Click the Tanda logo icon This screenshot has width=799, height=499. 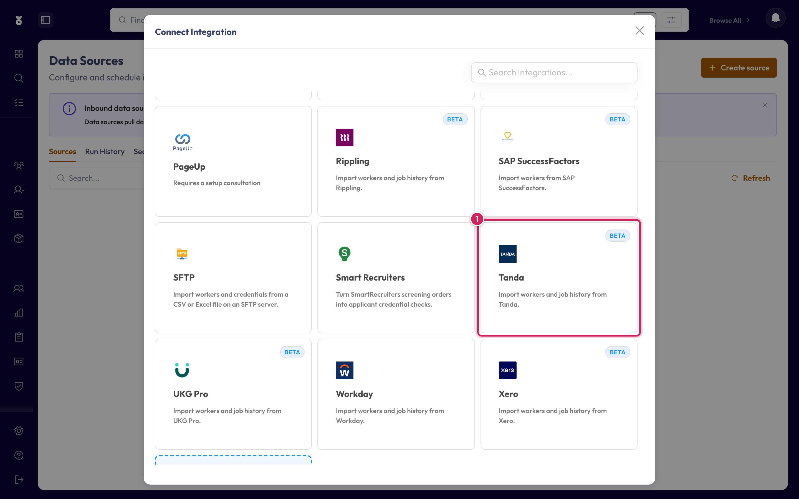[507, 254]
